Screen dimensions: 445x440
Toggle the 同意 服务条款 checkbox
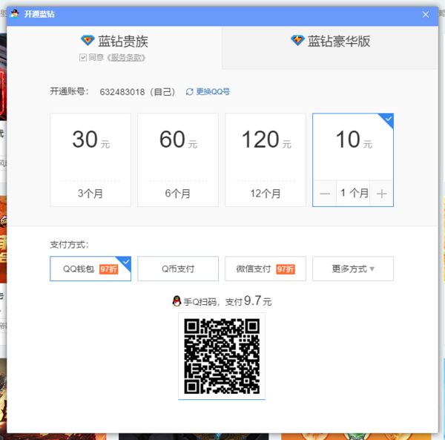pos(83,58)
